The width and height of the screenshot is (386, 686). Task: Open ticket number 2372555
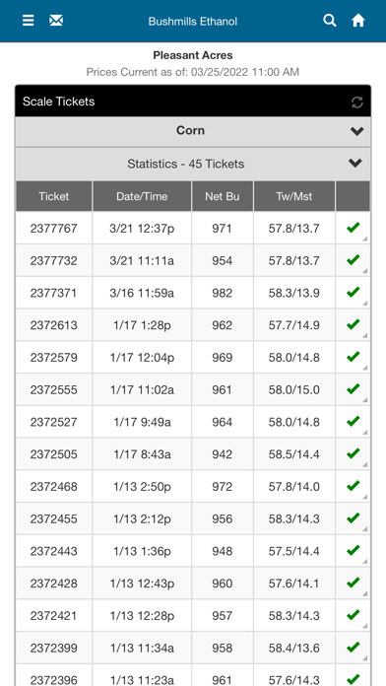coord(53,389)
